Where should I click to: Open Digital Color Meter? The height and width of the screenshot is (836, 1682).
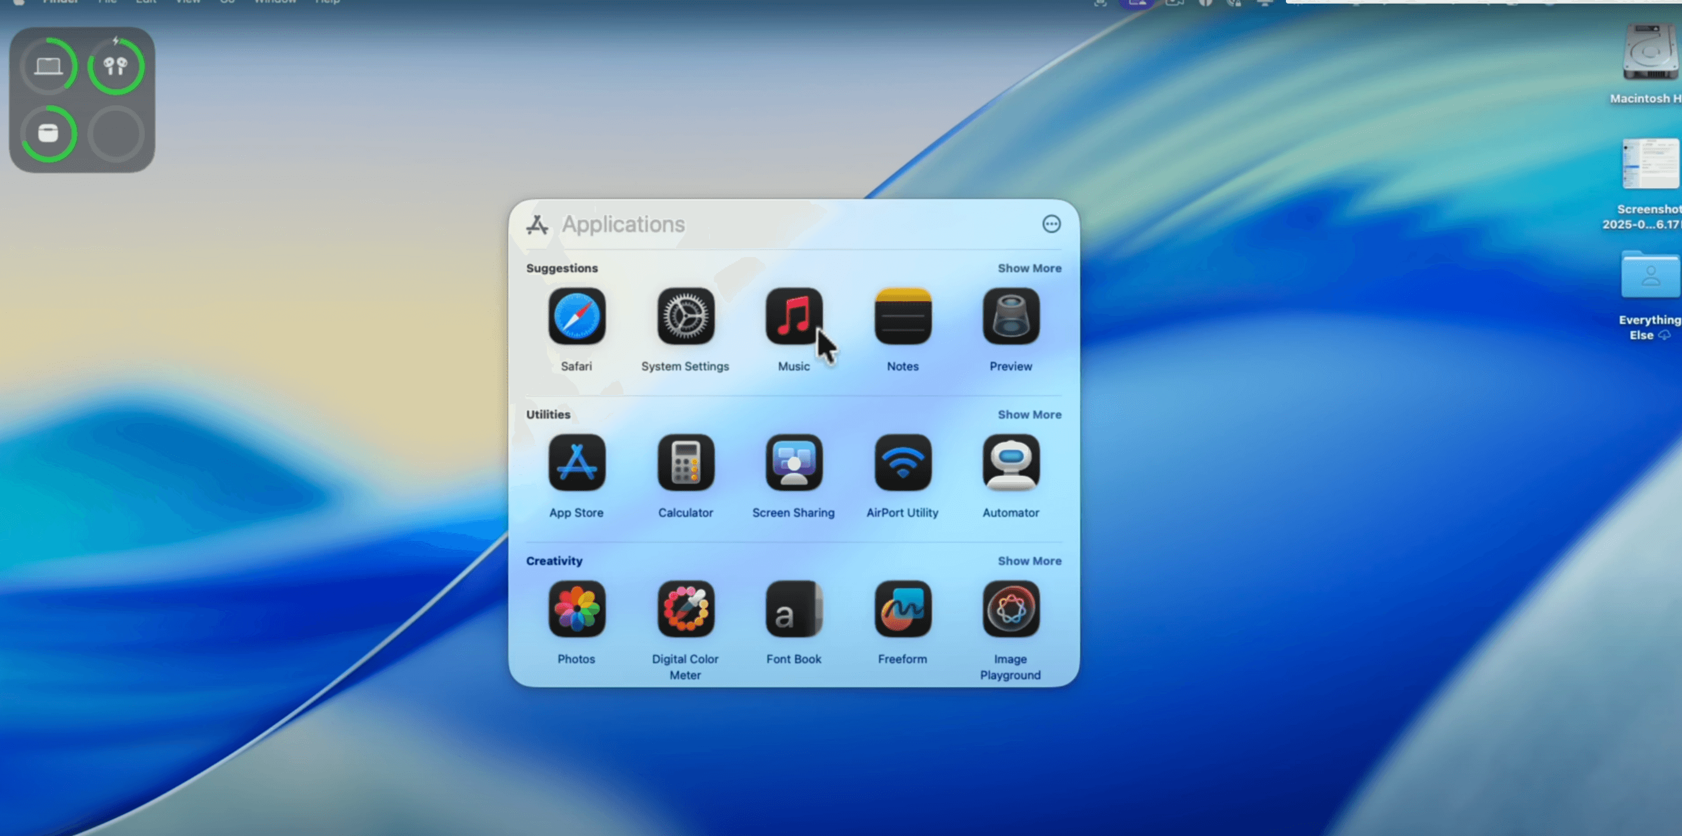tap(685, 610)
